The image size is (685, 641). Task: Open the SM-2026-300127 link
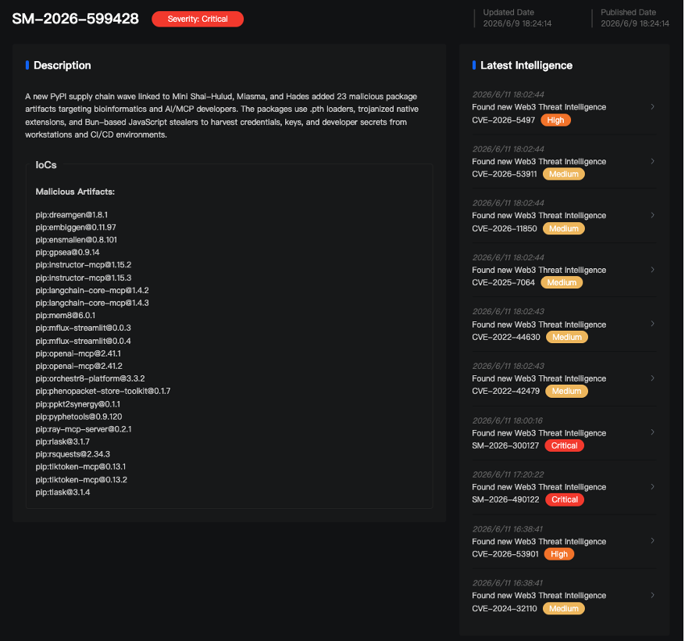pos(505,446)
